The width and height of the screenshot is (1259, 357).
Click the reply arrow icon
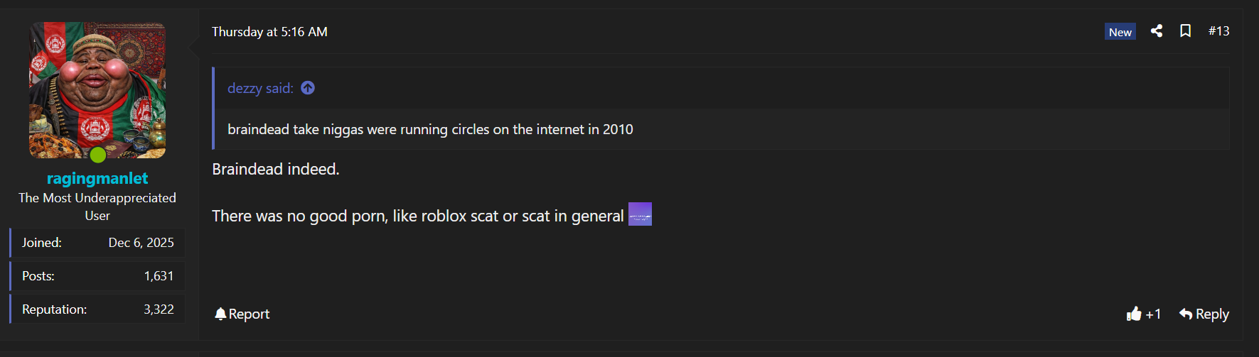[x=1186, y=314]
